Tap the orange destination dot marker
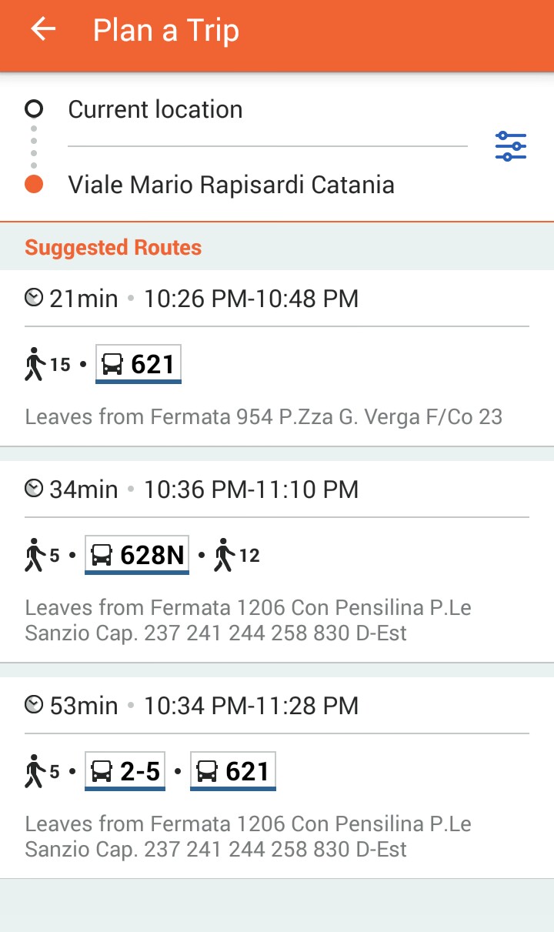 click(34, 185)
